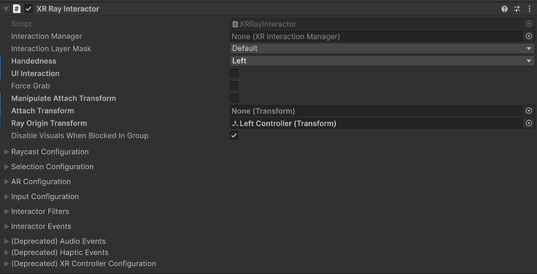Screen dimensions: 537x274
Task: Open the Interaction Layer Mask dropdown
Action: pyautogui.click(x=382, y=48)
